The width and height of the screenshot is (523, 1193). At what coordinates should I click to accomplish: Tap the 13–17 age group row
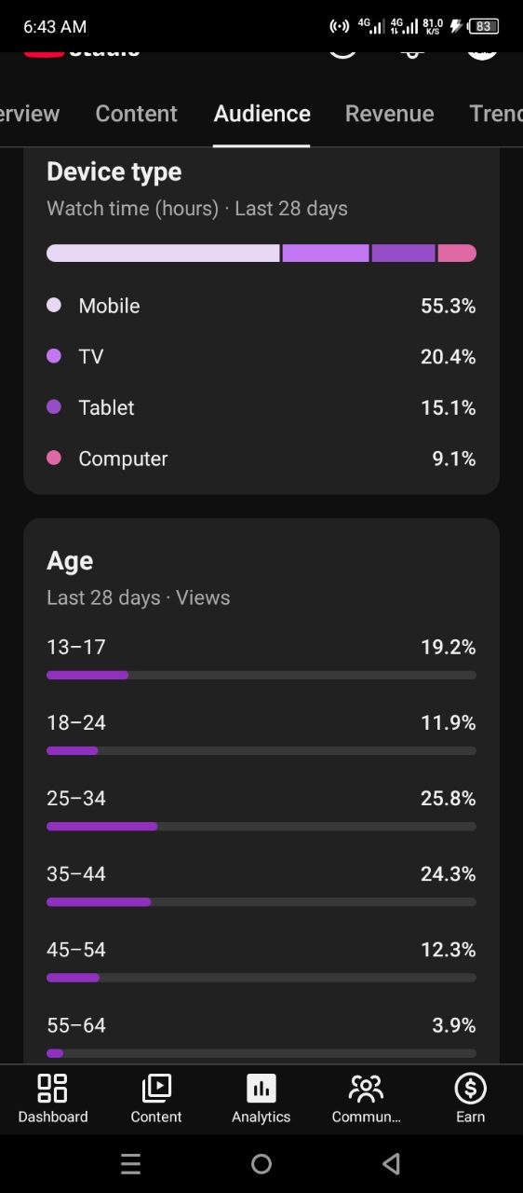[261, 659]
